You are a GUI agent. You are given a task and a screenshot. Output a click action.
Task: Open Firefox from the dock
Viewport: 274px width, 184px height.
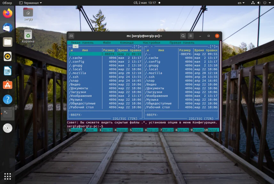8,13
